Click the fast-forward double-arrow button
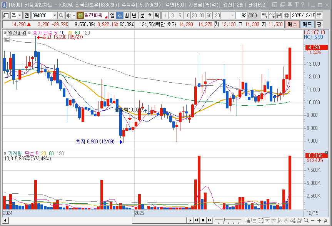The height and width of the screenshot is (226, 332). 210,220
